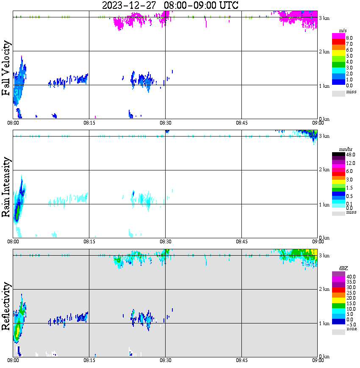Pick the dark green swatch in the m/s legend
Screen dimensions: 360x368
point(338,64)
